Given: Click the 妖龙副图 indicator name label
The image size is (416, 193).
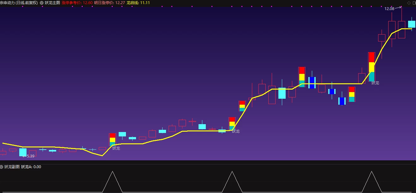Looking at the screenshot, I should [12, 167].
